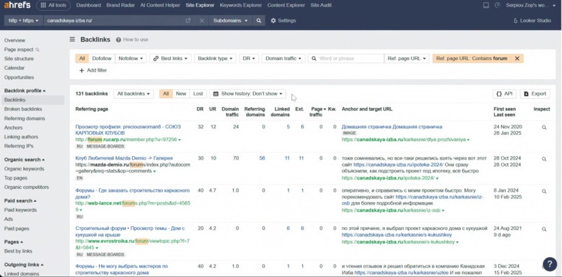Click the 56 referring domains value

[262, 158]
